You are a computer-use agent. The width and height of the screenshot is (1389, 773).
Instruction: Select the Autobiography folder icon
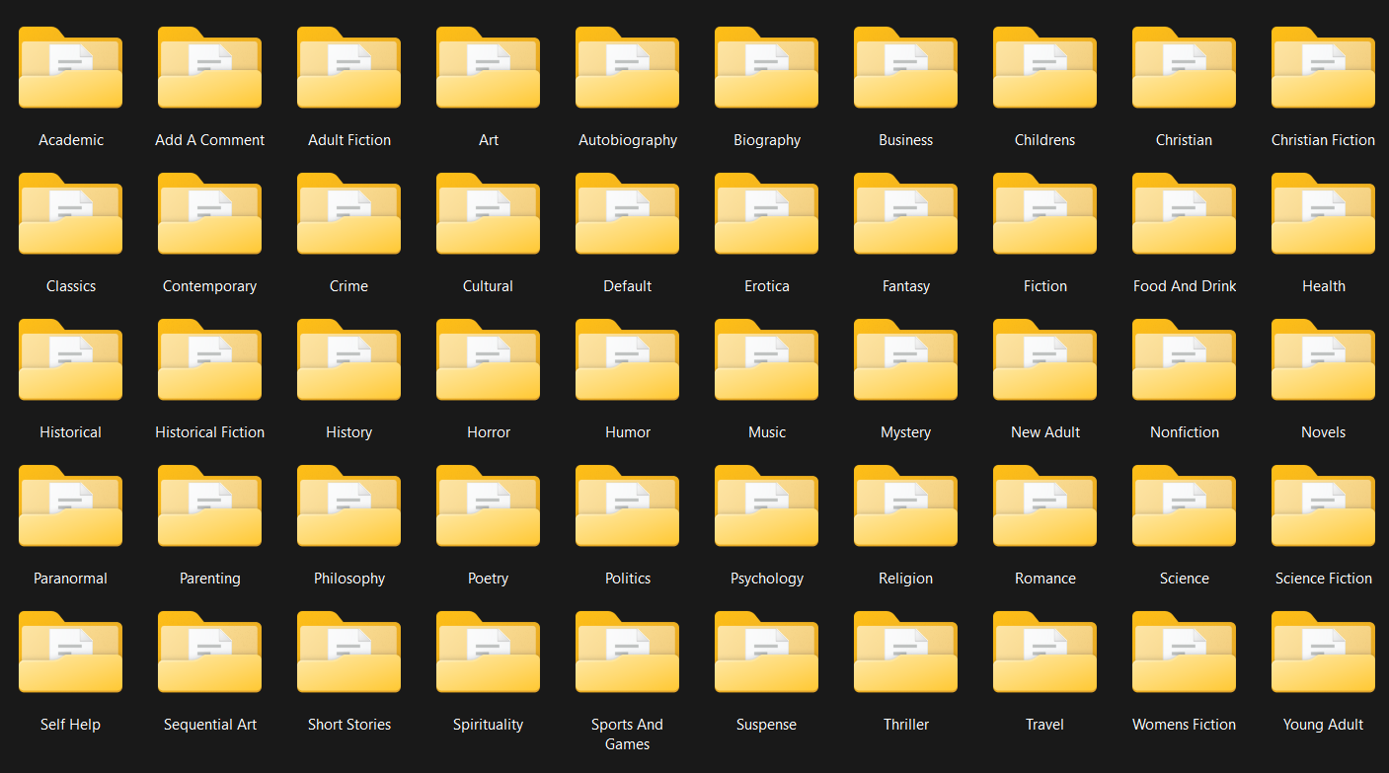click(627, 69)
